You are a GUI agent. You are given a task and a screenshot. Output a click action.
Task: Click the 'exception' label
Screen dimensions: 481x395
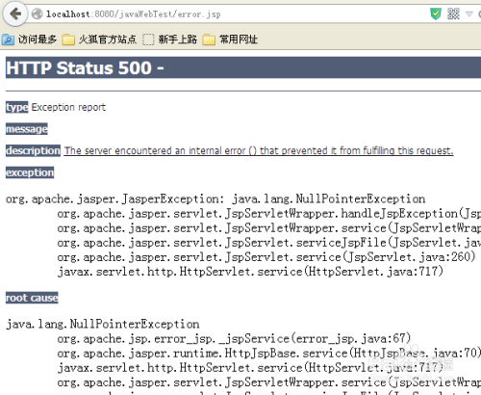point(30,172)
